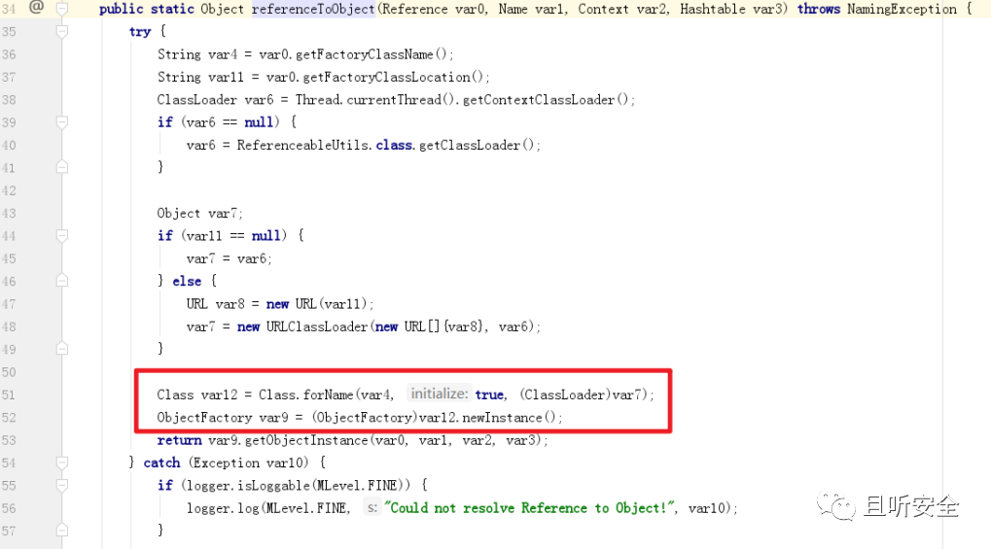Viewport: 991px width, 549px height.
Task: Collapse the else block fold marker on line 46
Action: (62, 281)
